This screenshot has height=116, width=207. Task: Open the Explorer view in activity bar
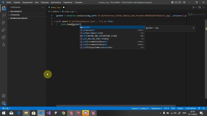point(4,8)
